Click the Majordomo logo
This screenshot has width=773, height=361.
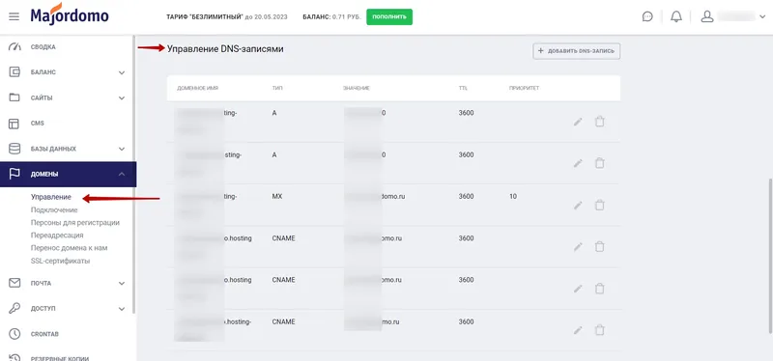[70, 14]
